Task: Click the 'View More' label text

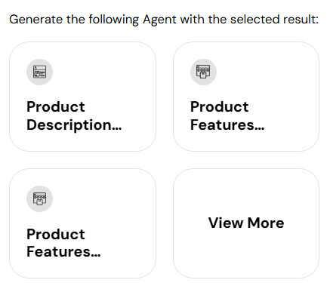Action: pos(246,223)
